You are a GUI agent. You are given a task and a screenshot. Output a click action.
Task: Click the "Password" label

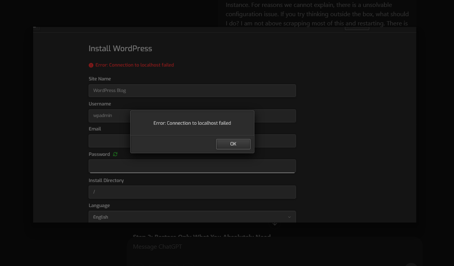(x=99, y=154)
